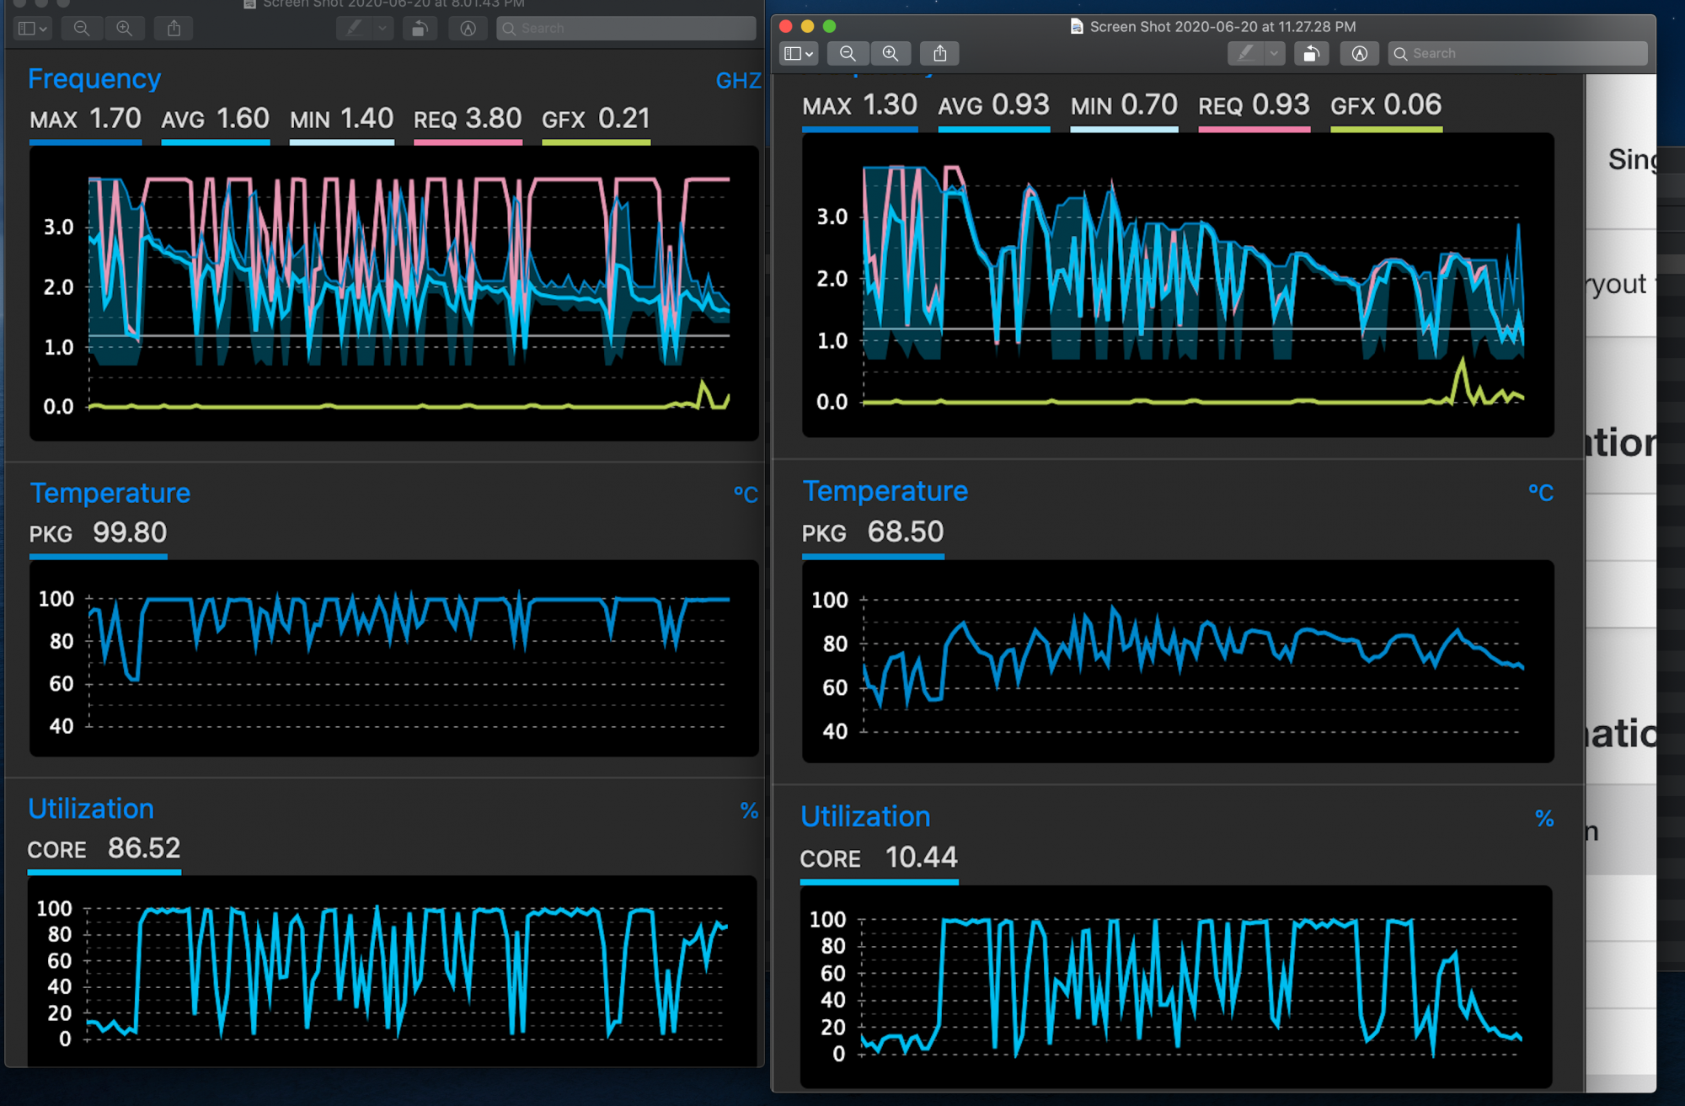The height and width of the screenshot is (1106, 1685).
Task: Open the sidebar view menu in 11.27.28 window
Action: pyautogui.click(x=797, y=53)
